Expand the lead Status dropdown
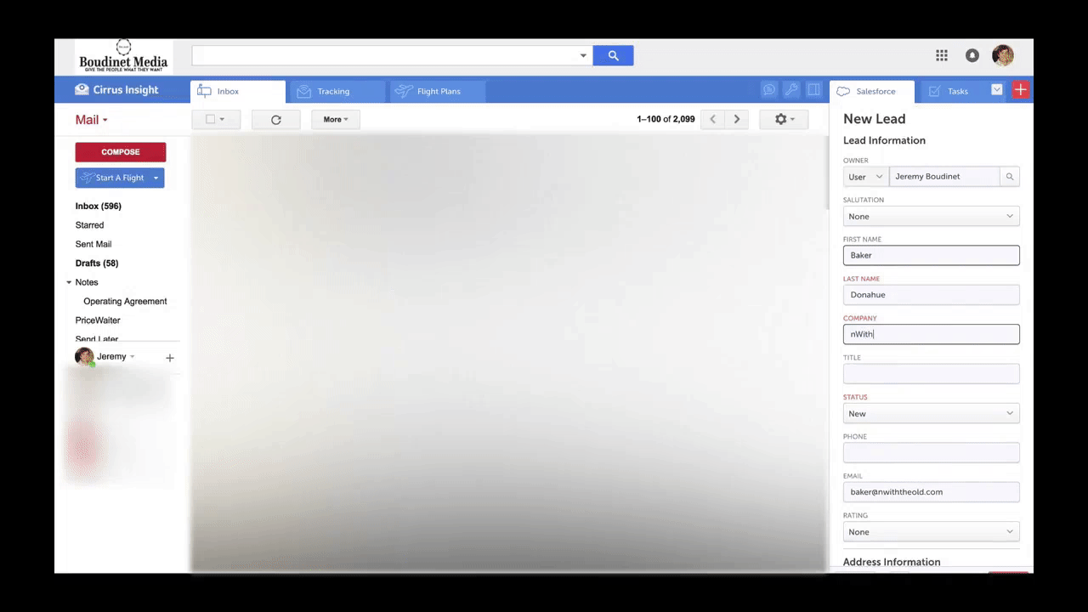The image size is (1088, 612). point(931,413)
